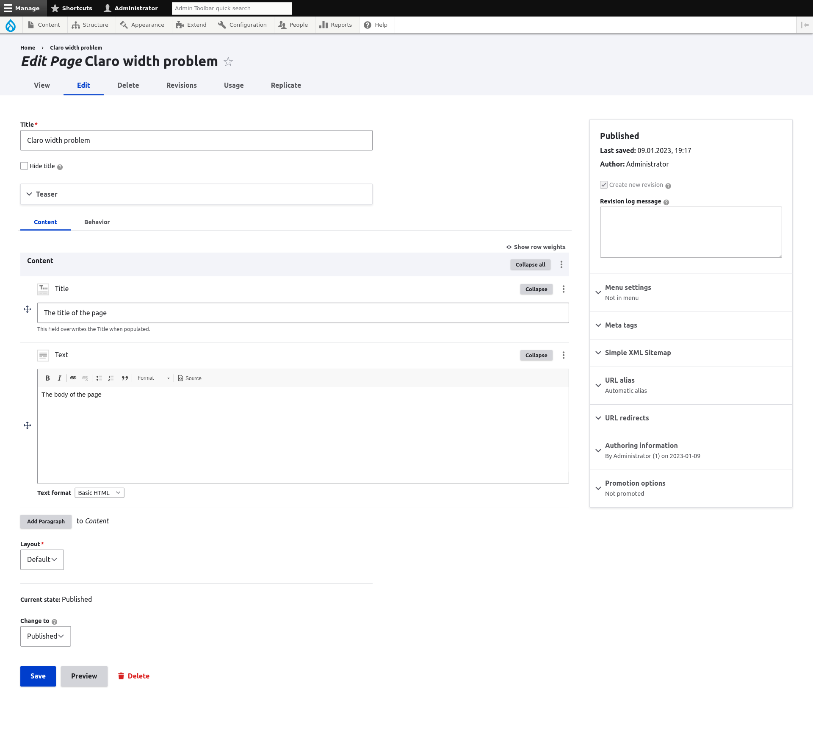This screenshot has width=813, height=734.
Task: Apply italic formatting in the body editor
Action: click(x=59, y=378)
